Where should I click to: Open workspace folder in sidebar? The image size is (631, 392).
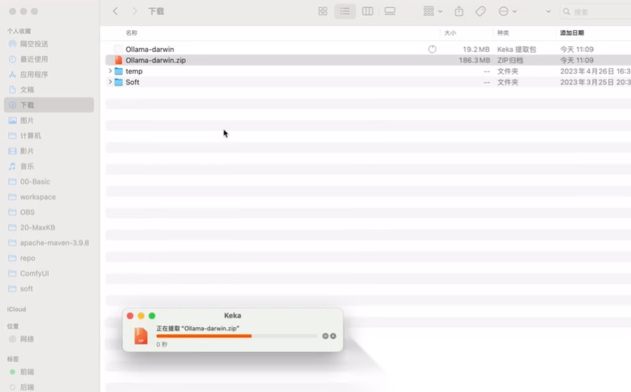(x=49, y=196)
